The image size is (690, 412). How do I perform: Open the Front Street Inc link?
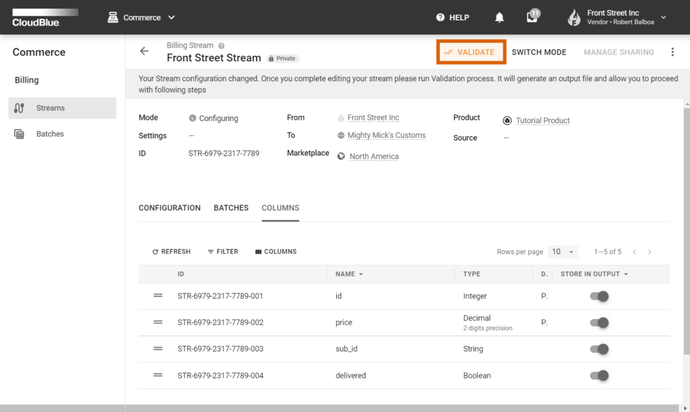[x=373, y=118]
